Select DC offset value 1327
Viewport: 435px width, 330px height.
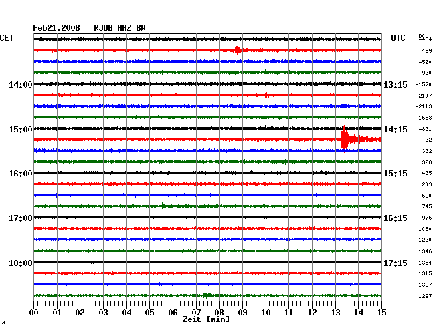pyautogui.click(x=425, y=285)
